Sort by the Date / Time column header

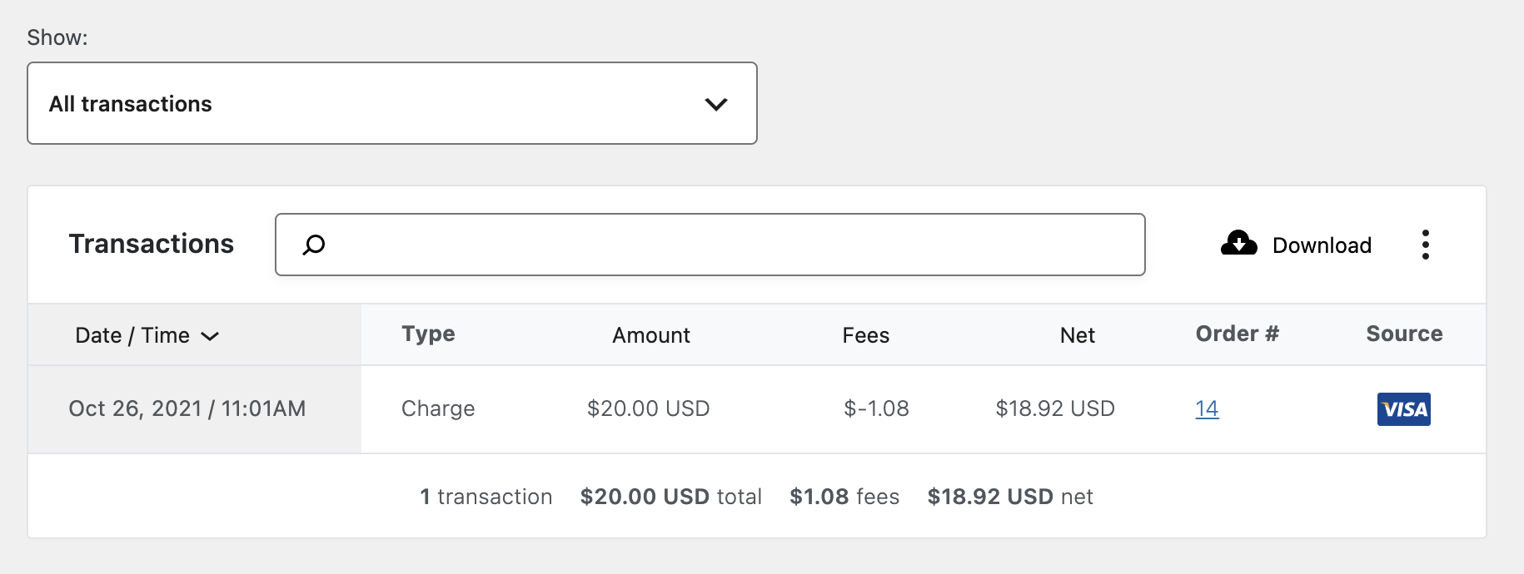point(133,335)
